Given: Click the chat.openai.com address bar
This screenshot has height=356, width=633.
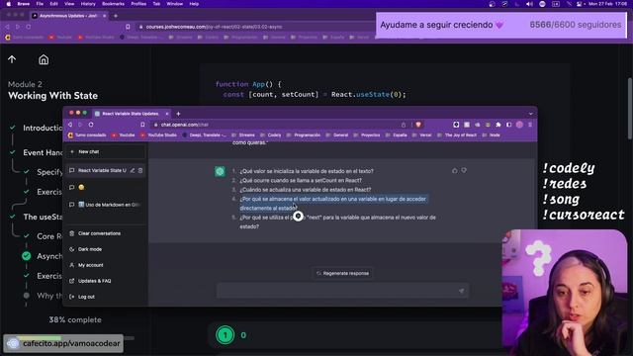Looking at the screenshot, I should [279, 125].
